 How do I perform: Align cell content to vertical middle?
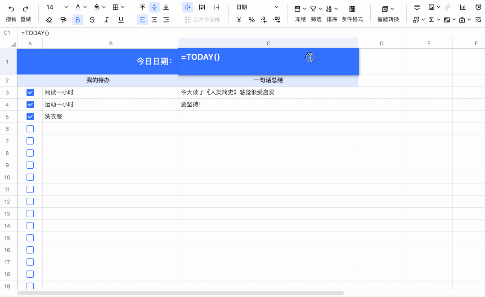tap(154, 7)
